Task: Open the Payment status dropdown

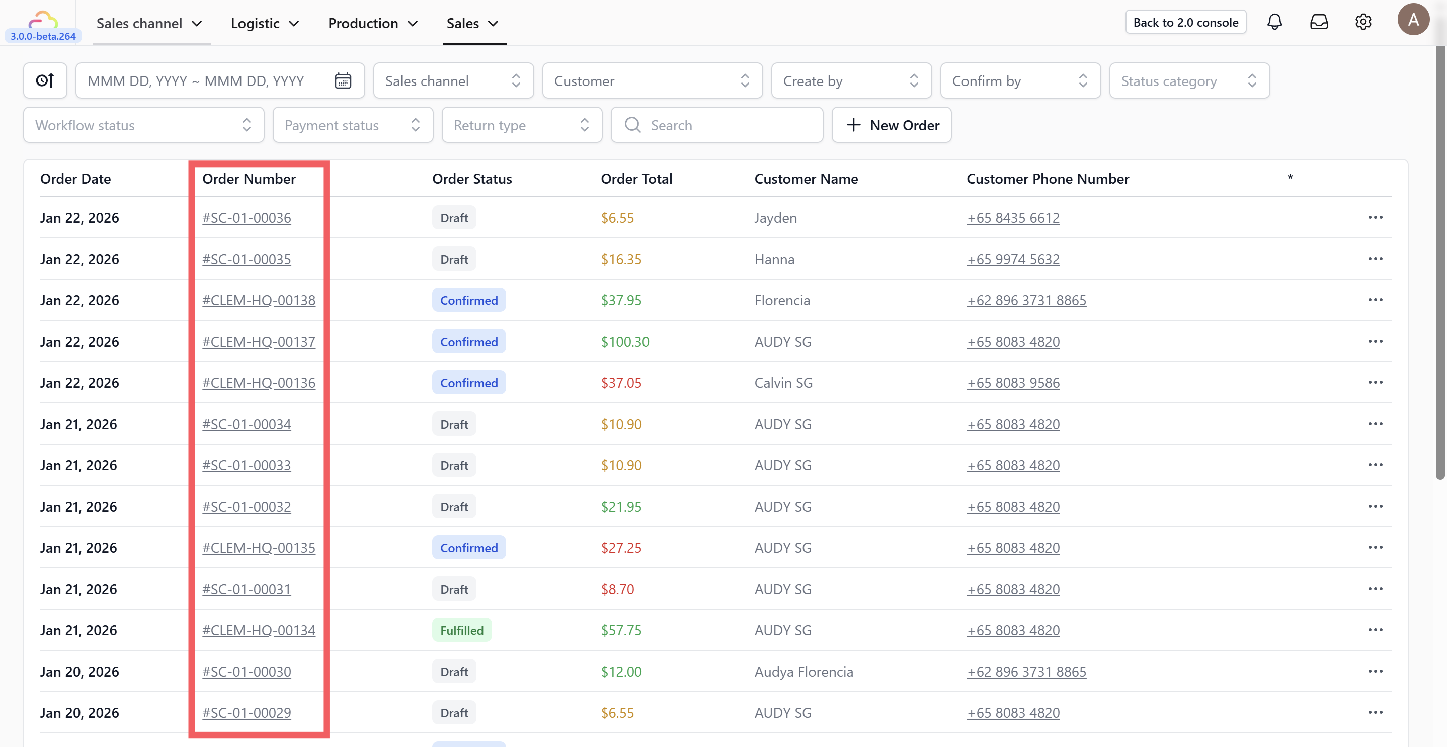Action: tap(353, 125)
